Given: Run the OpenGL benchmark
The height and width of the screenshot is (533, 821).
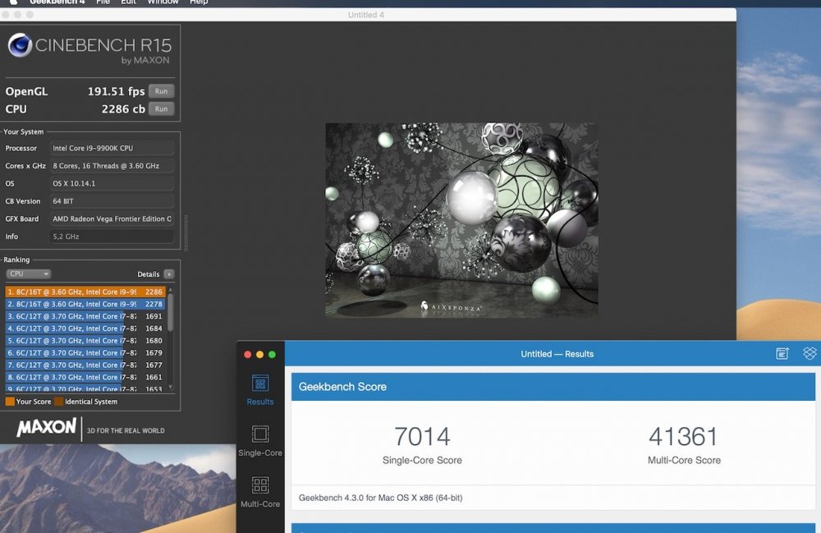Looking at the screenshot, I should (161, 91).
